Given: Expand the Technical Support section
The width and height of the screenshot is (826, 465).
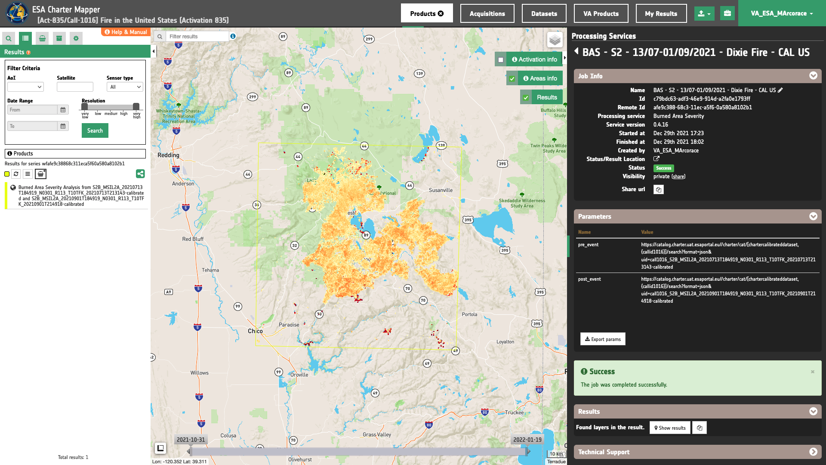Looking at the screenshot, I should [813, 452].
